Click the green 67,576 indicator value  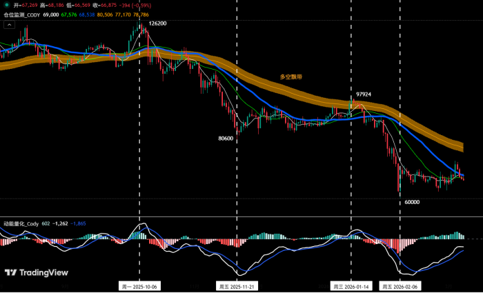(68, 14)
